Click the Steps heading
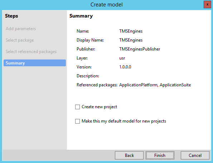The width and height of the screenshot is (213, 163). coord(11,16)
